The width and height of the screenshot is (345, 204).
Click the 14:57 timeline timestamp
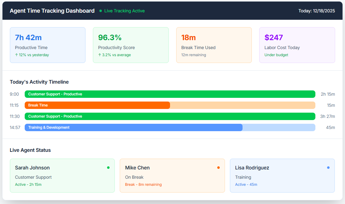14,127
